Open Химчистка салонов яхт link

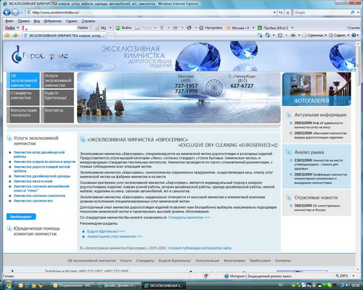[33, 201]
